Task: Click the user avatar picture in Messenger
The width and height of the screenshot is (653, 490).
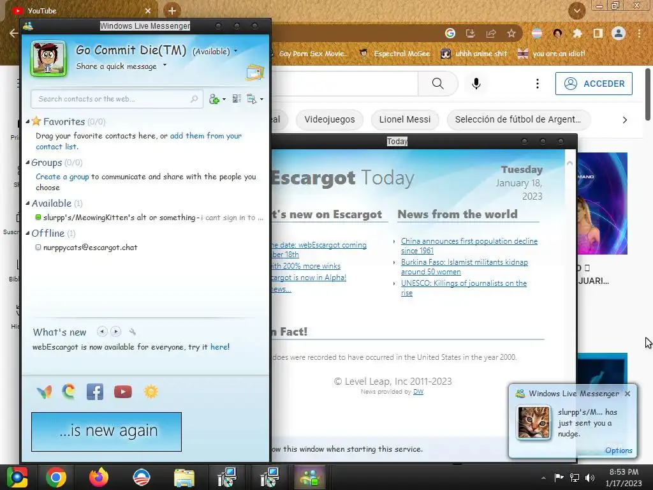Action: pos(48,58)
